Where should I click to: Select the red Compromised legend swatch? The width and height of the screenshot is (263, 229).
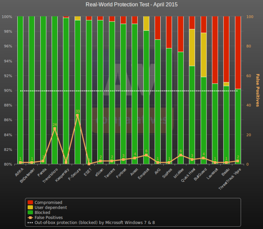(x=30, y=202)
